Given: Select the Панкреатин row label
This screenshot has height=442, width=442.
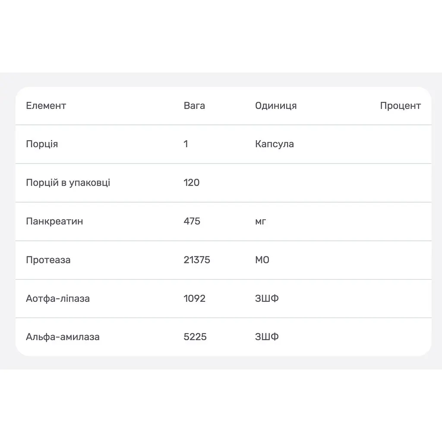Looking at the screenshot, I should click(54, 221).
